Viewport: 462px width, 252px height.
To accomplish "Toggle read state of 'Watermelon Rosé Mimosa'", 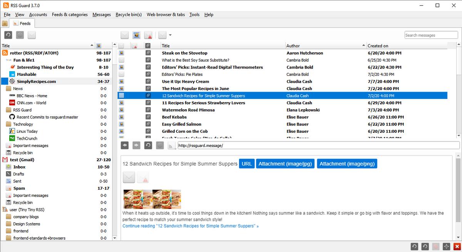I will [121, 110].
